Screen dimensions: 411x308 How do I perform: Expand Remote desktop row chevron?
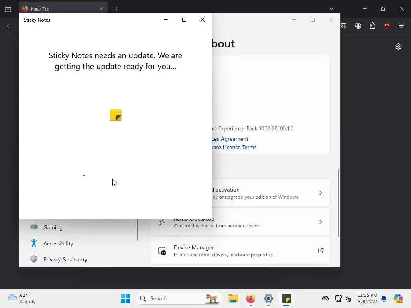pyautogui.click(x=321, y=222)
